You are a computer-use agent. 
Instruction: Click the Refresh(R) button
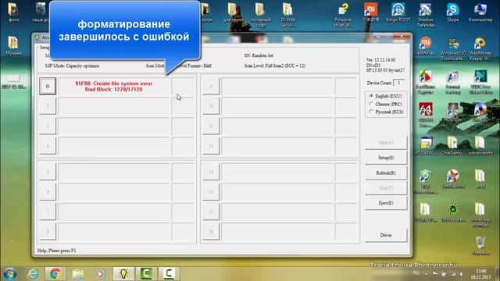386,173
